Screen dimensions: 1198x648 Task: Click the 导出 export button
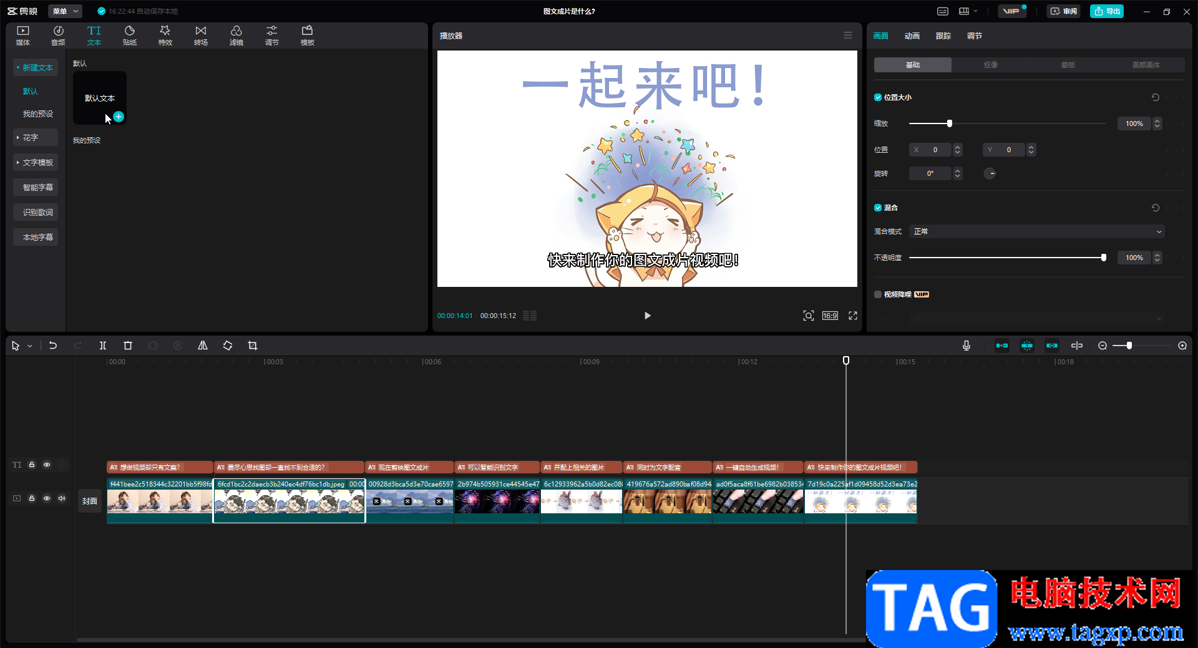point(1107,11)
